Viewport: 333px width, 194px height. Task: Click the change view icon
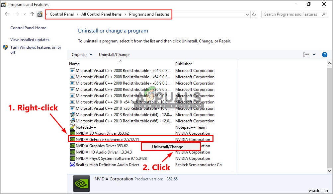pyautogui.click(x=306, y=55)
